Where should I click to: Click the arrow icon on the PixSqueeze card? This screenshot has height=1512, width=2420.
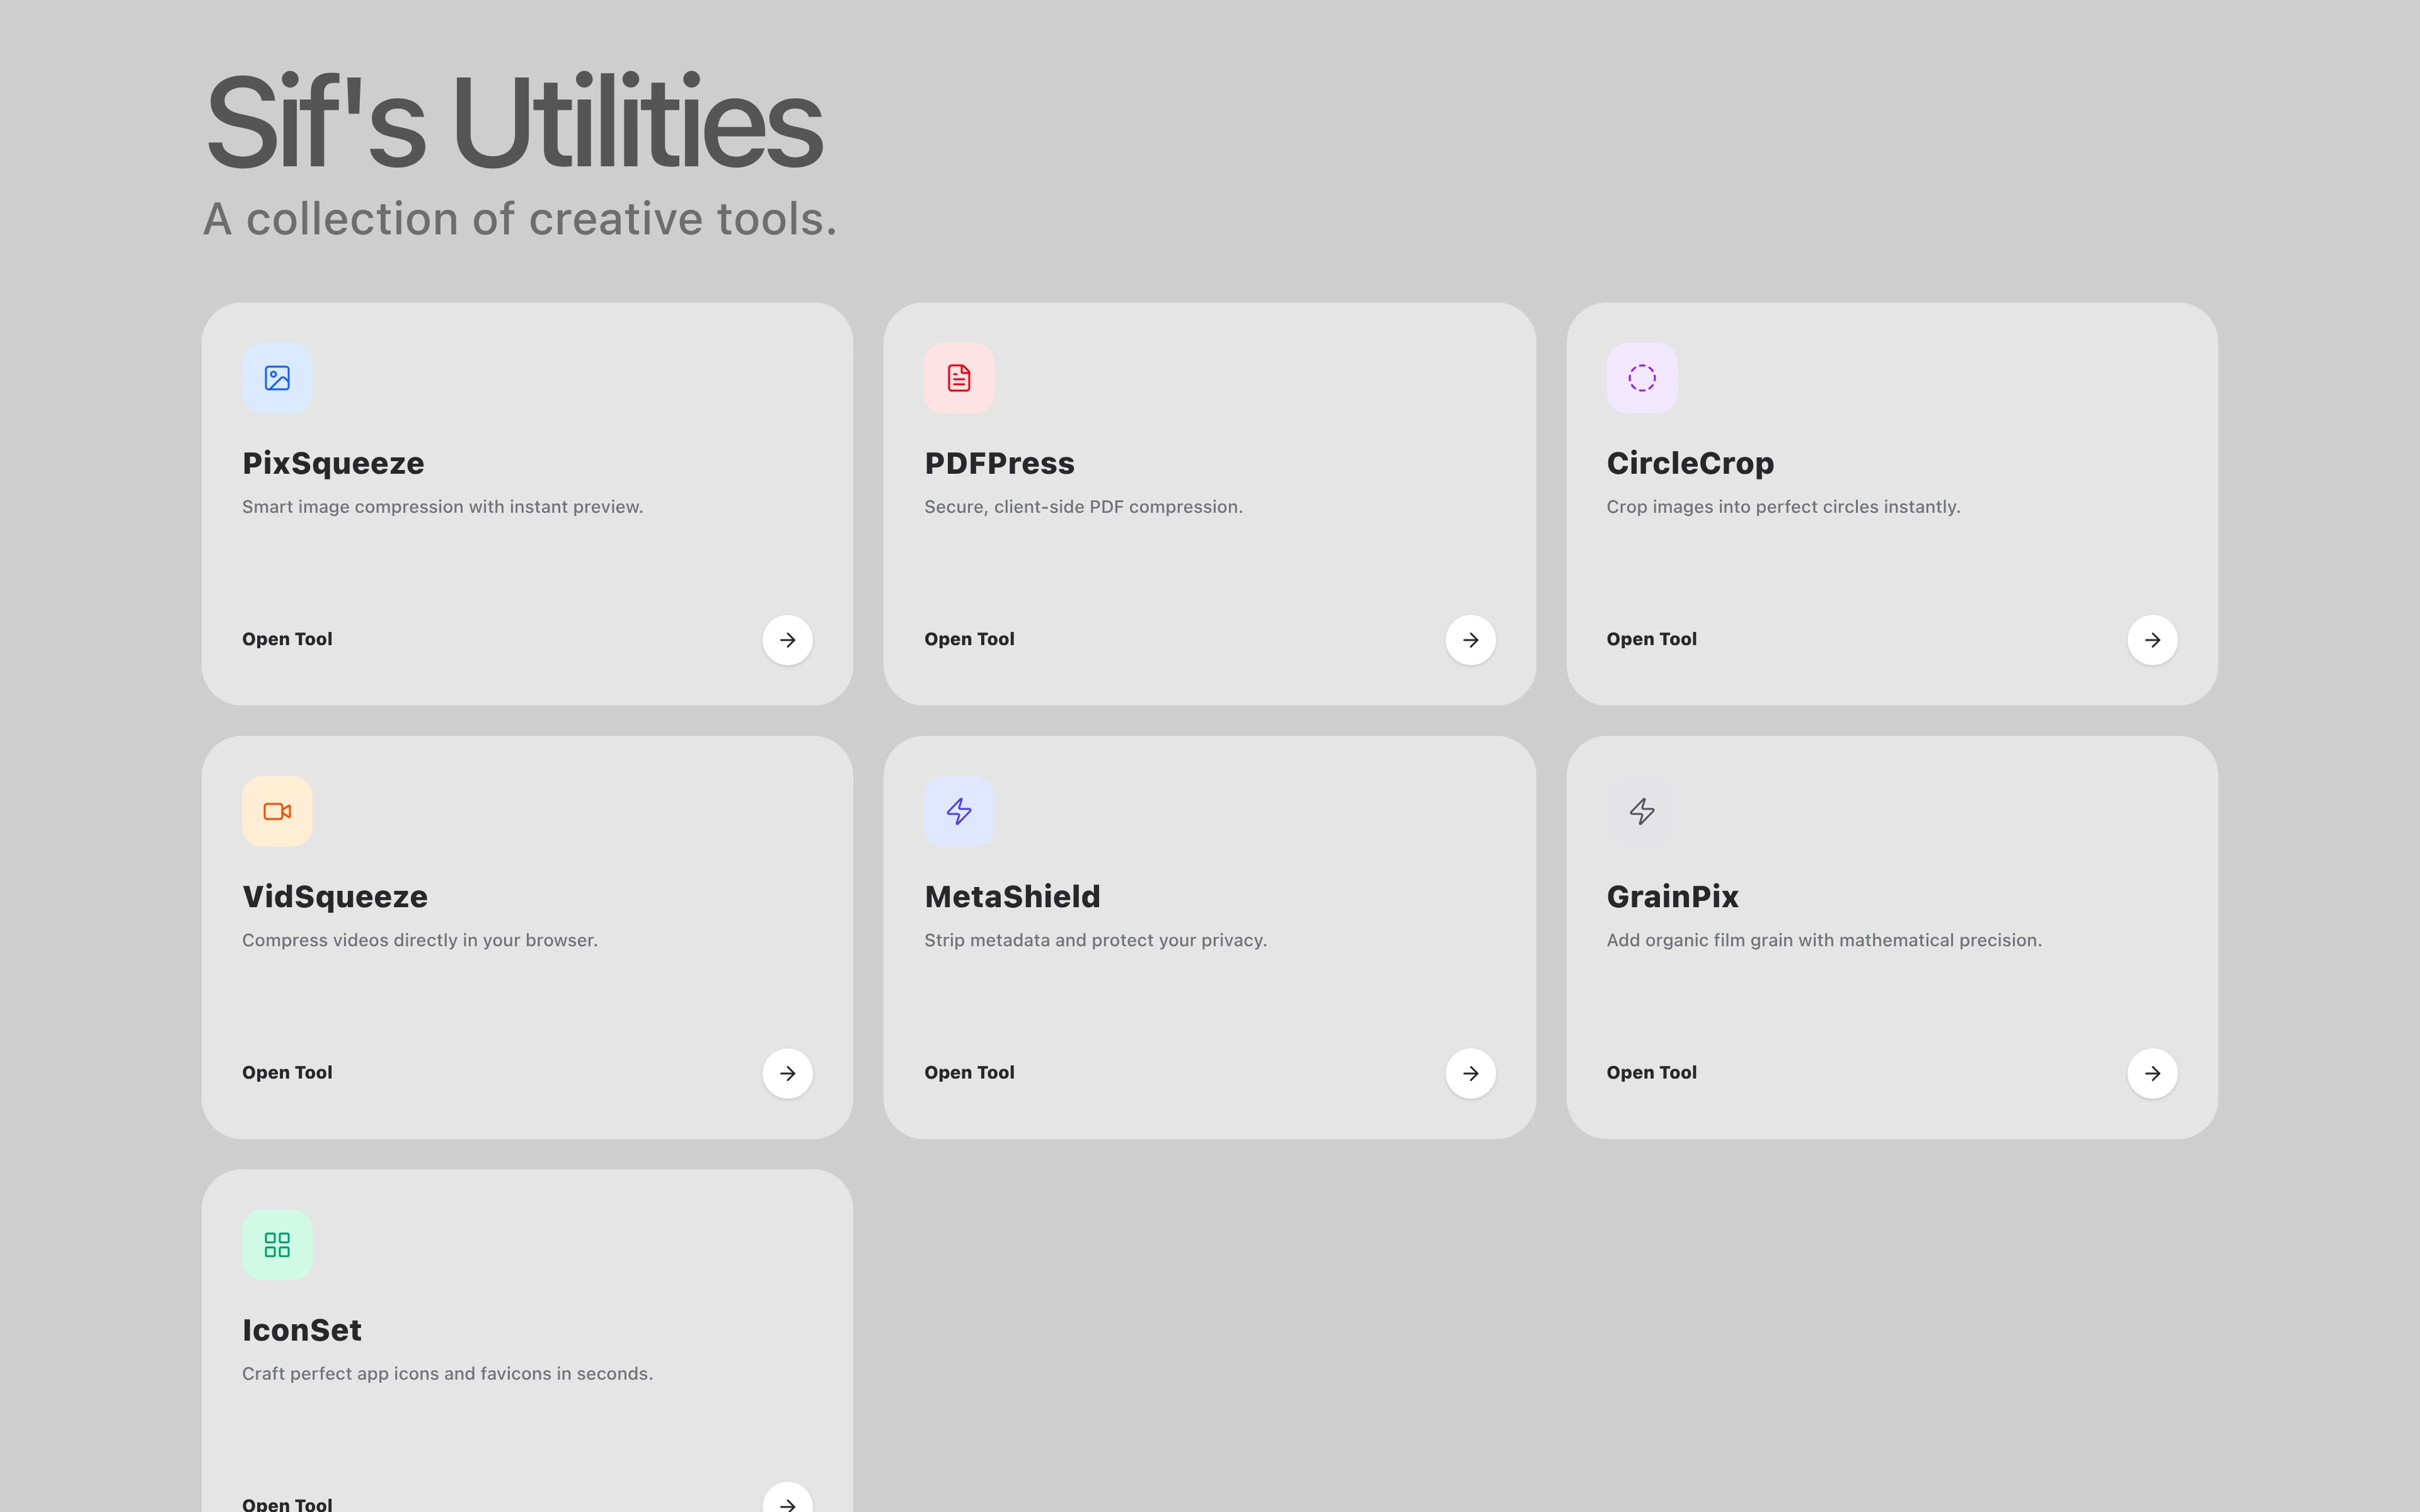787,640
